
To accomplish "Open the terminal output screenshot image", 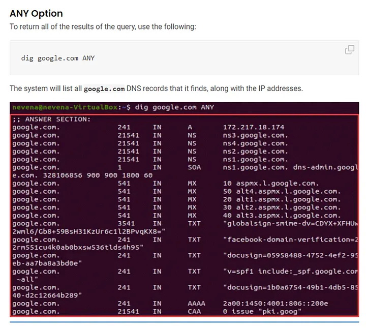I will coord(184,210).
